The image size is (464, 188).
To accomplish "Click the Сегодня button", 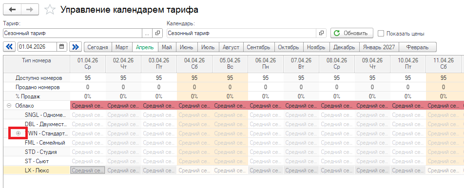I will 98,47.
